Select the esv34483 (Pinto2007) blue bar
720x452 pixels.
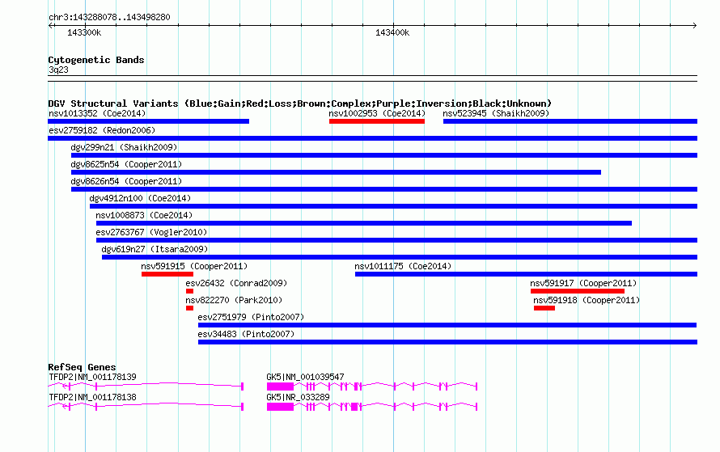pyautogui.click(x=447, y=342)
